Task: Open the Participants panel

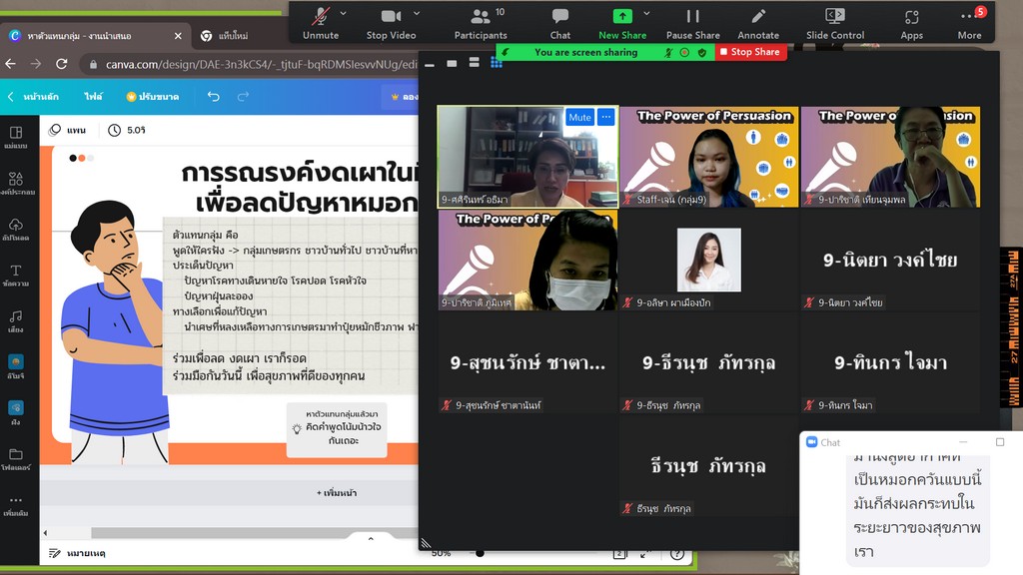Action: tap(481, 24)
